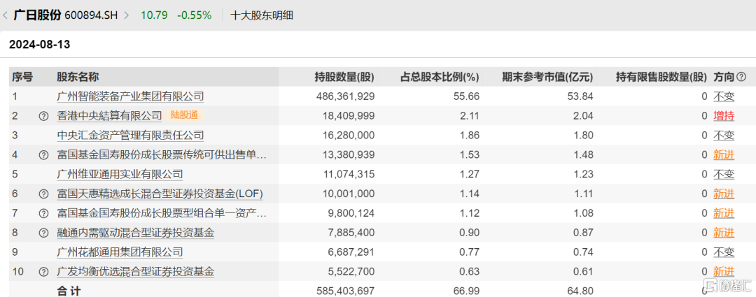This screenshot has width=756, height=297.
Task: Open 广发均衡优选混合型证券投资基金 link
Action: [x=136, y=271]
